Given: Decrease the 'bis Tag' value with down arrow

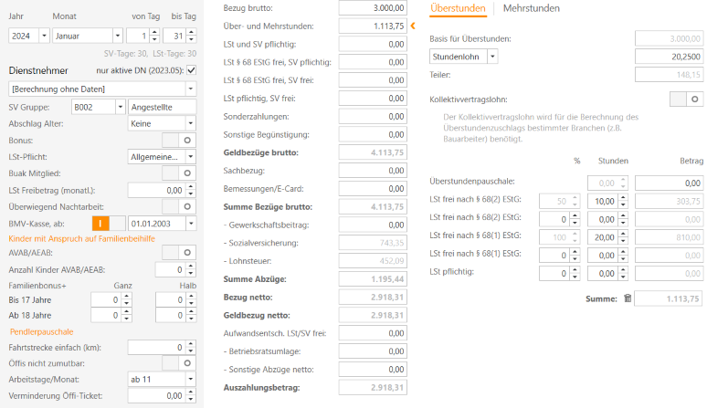Looking at the screenshot, I should click(191, 40).
